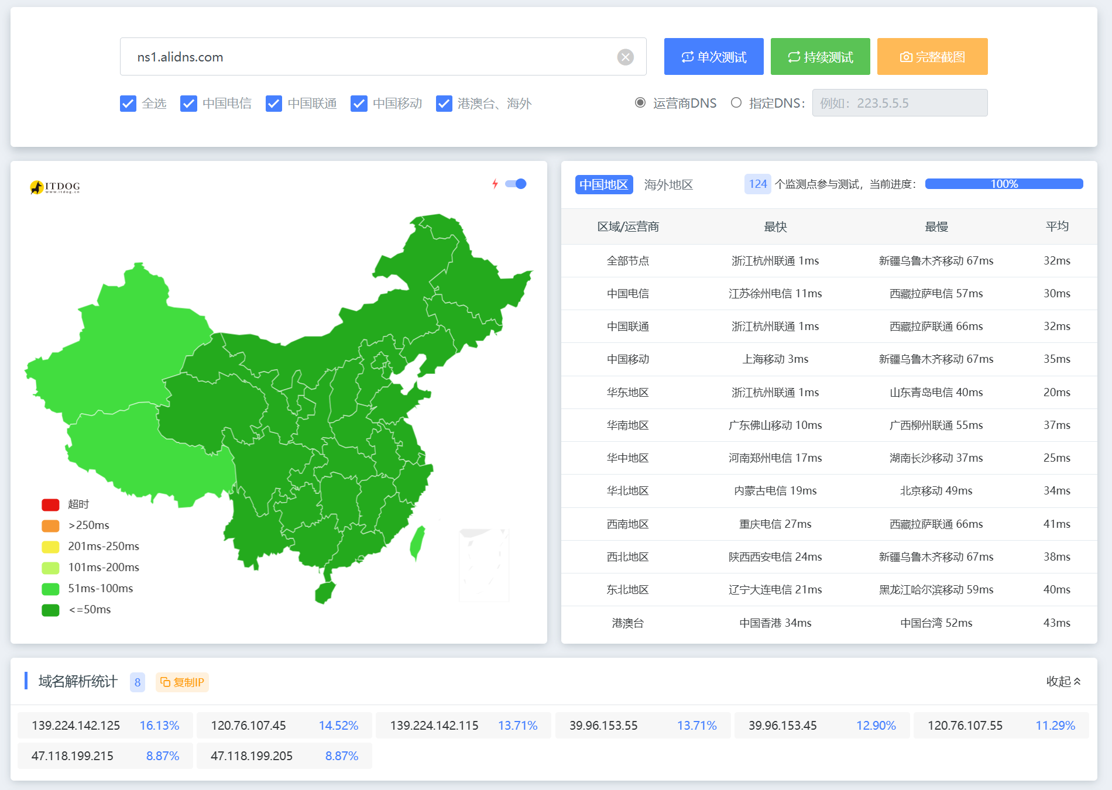Start continuous test 持续测试

(x=820, y=57)
